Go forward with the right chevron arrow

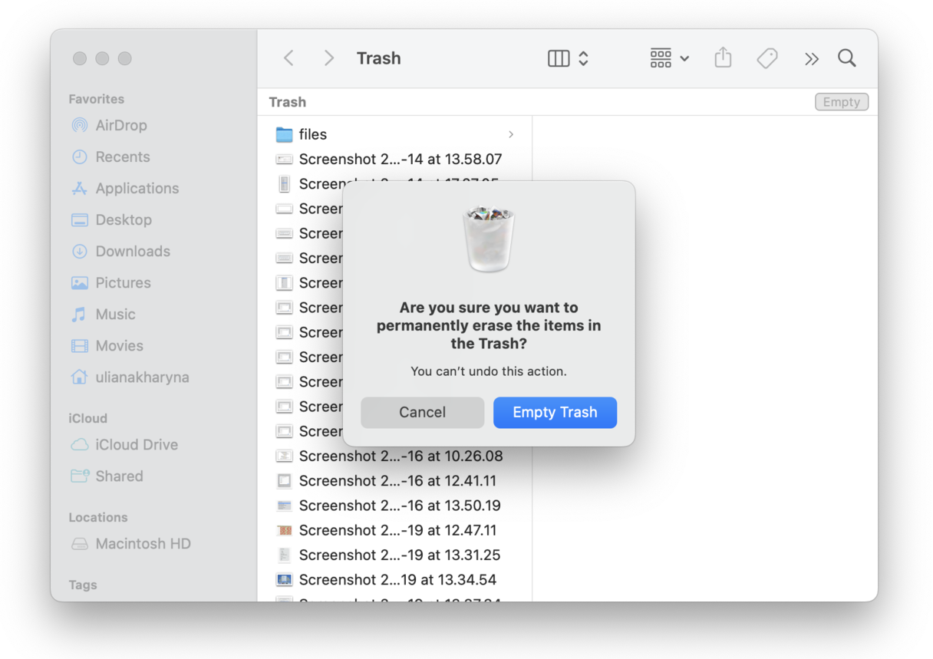(328, 58)
